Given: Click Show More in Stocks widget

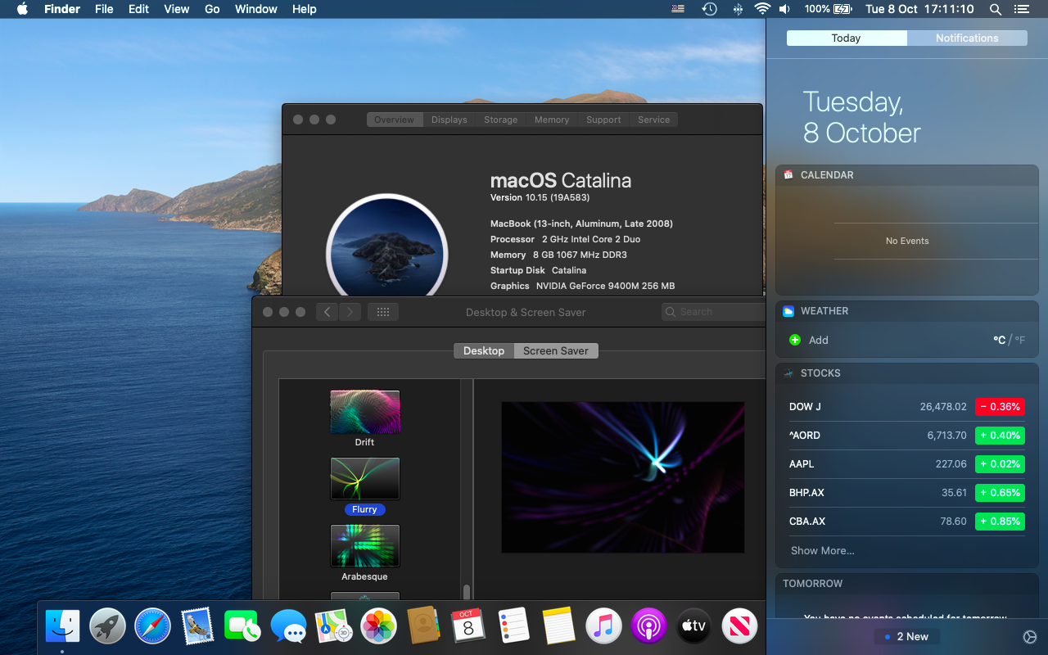Looking at the screenshot, I should [x=822, y=550].
